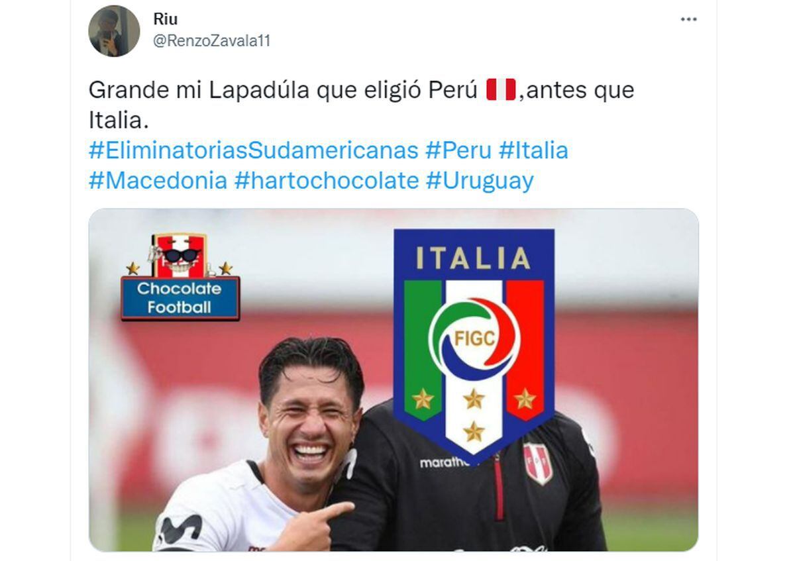
Task: Click the marathon brand text on jacket
Action: [x=444, y=462]
